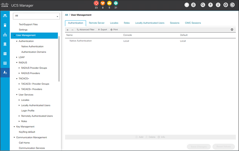Open the Servers navigation icon in sidebar
The width and height of the screenshot is (239, 151).
pos(5,25)
